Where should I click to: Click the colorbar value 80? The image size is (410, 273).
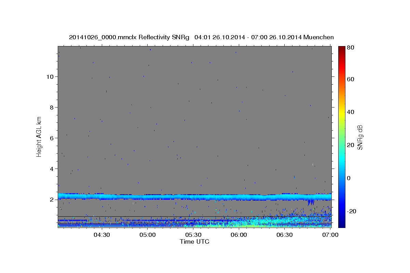pos(351,48)
